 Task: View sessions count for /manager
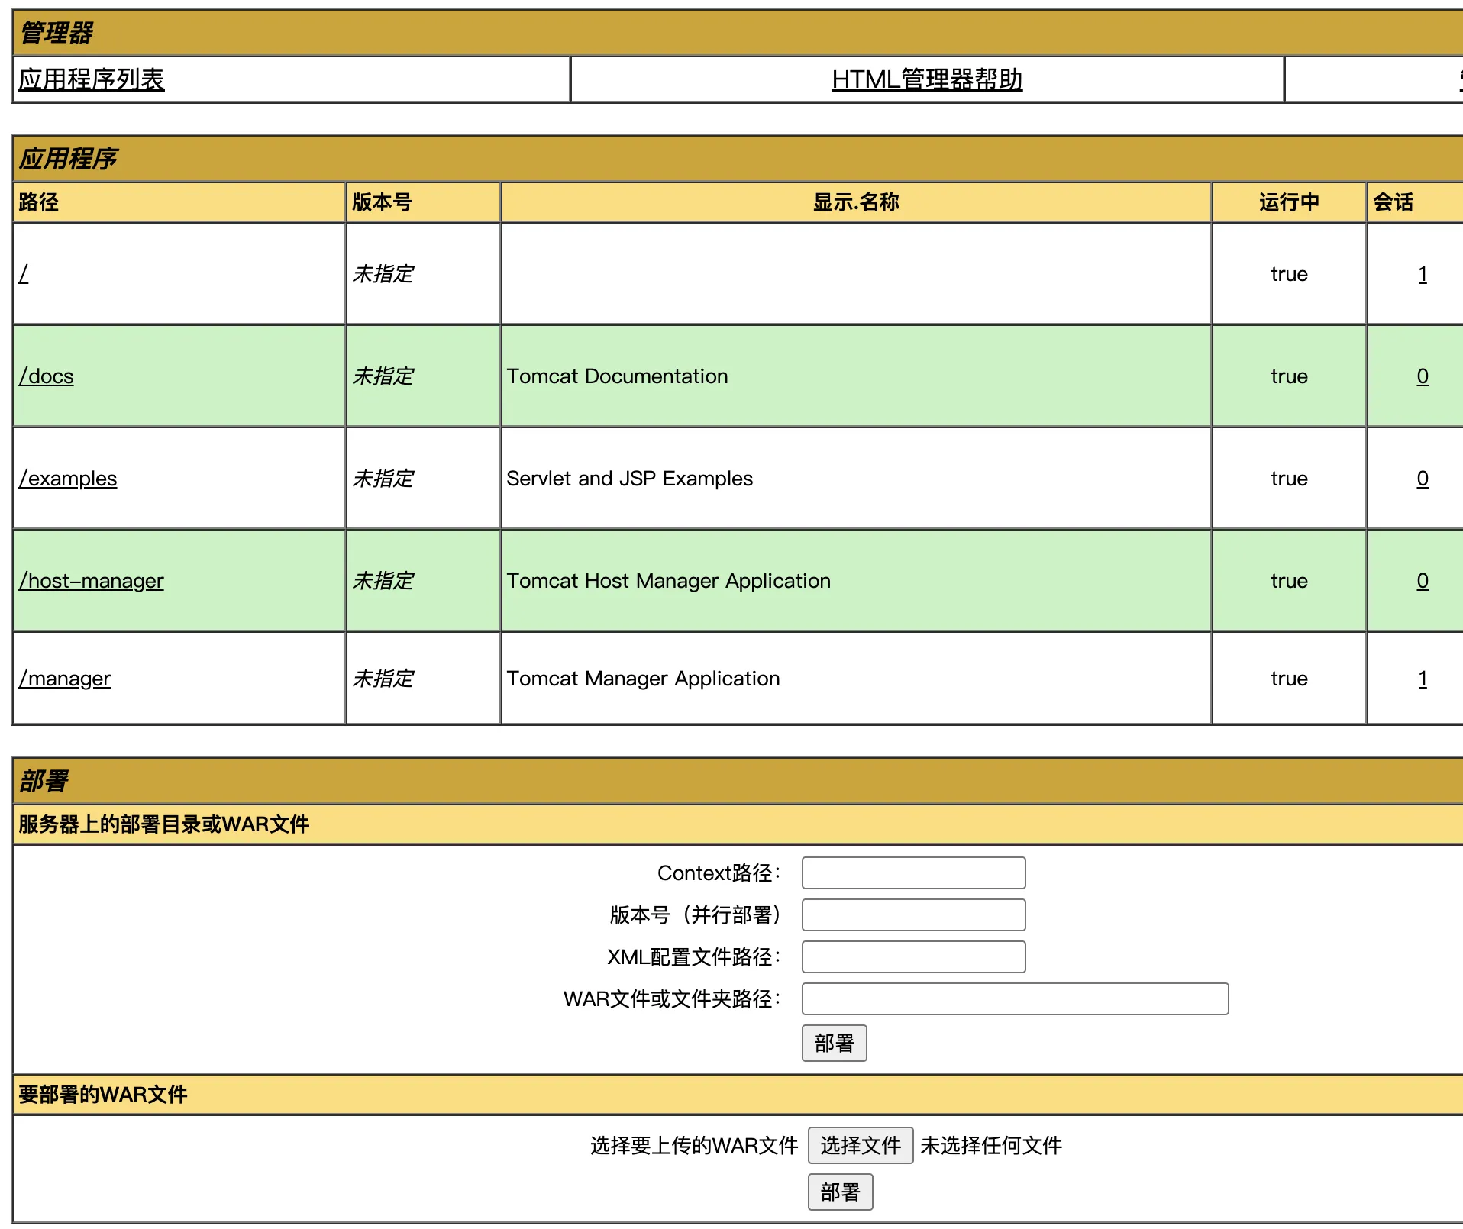pyautogui.click(x=1422, y=679)
